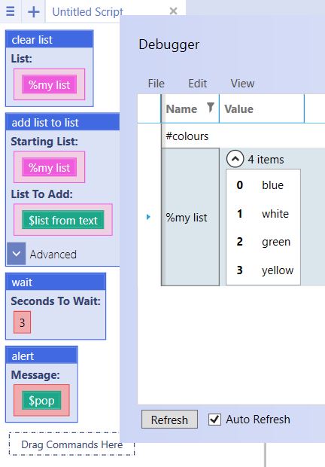Select the %my list variable in clear list
Image resolution: width=325 pixels, height=467 pixels.
[50, 85]
